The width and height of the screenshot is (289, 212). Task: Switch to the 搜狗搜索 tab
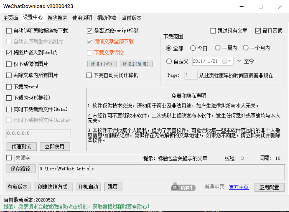pyautogui.click(x=57, y=18)
